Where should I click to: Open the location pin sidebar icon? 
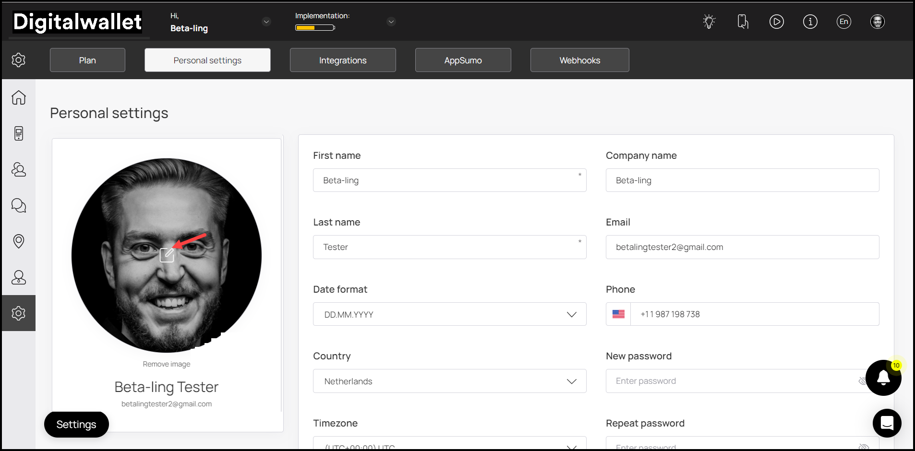19,241
